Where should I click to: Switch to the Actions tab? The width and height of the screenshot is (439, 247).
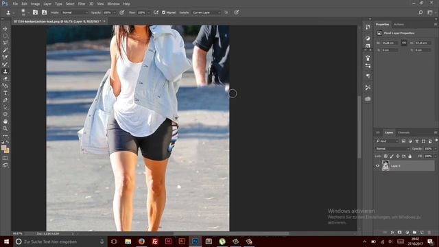(x=399, y=25)
